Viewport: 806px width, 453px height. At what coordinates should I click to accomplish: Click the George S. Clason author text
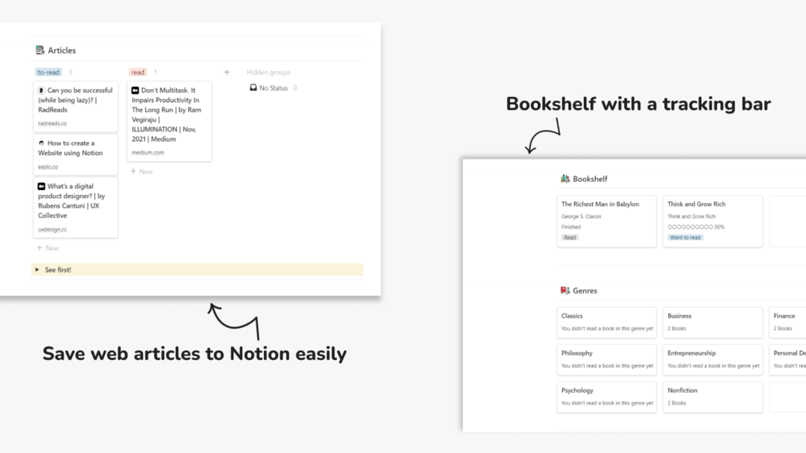(581, 216)
